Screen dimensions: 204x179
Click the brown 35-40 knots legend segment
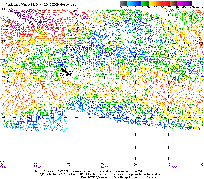(x=174, y=3)
